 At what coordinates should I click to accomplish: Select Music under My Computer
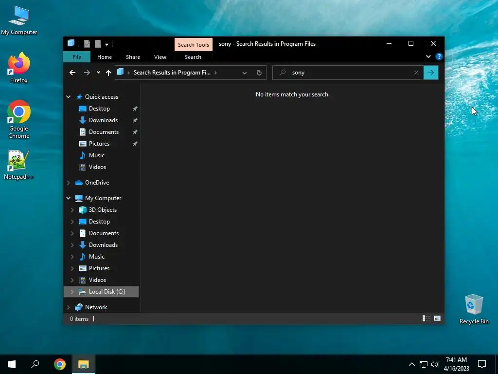tap(97, 257)
